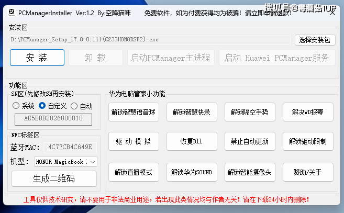The height and width of the screenshot is (213, 344).
Task: Open 赞助/关于 about dialog
Action: [x=308, y=172]
